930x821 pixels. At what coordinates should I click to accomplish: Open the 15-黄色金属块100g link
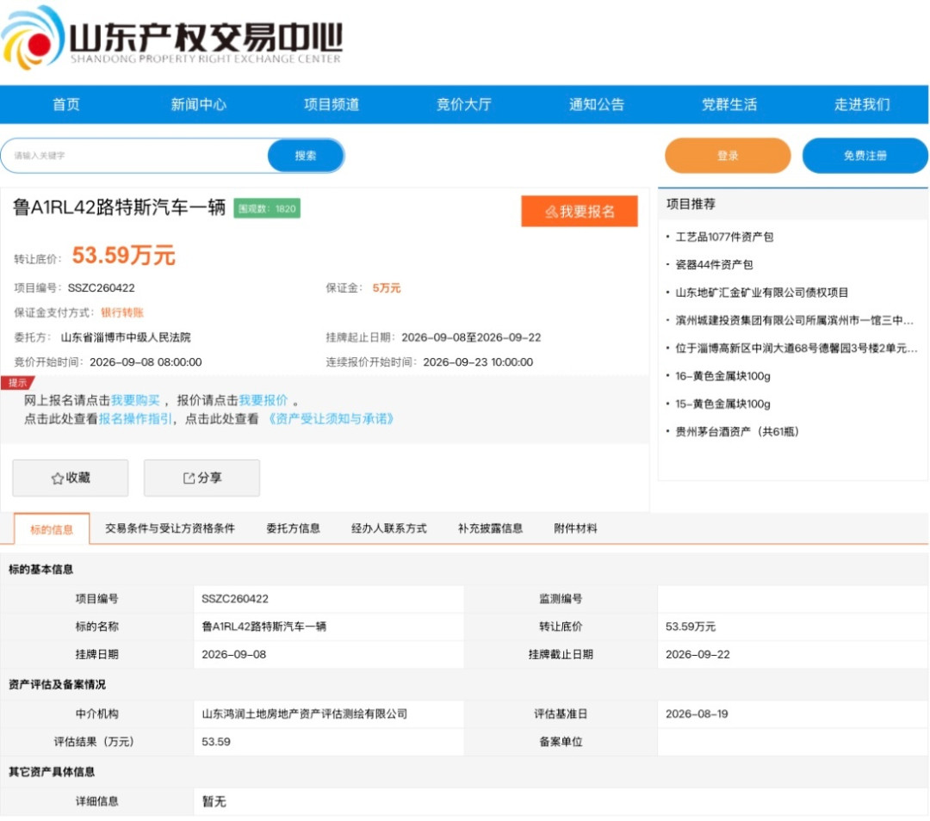(722, 404)
